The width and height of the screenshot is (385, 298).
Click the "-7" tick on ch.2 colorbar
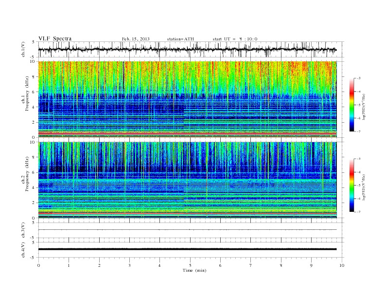(x=359, y=212)
